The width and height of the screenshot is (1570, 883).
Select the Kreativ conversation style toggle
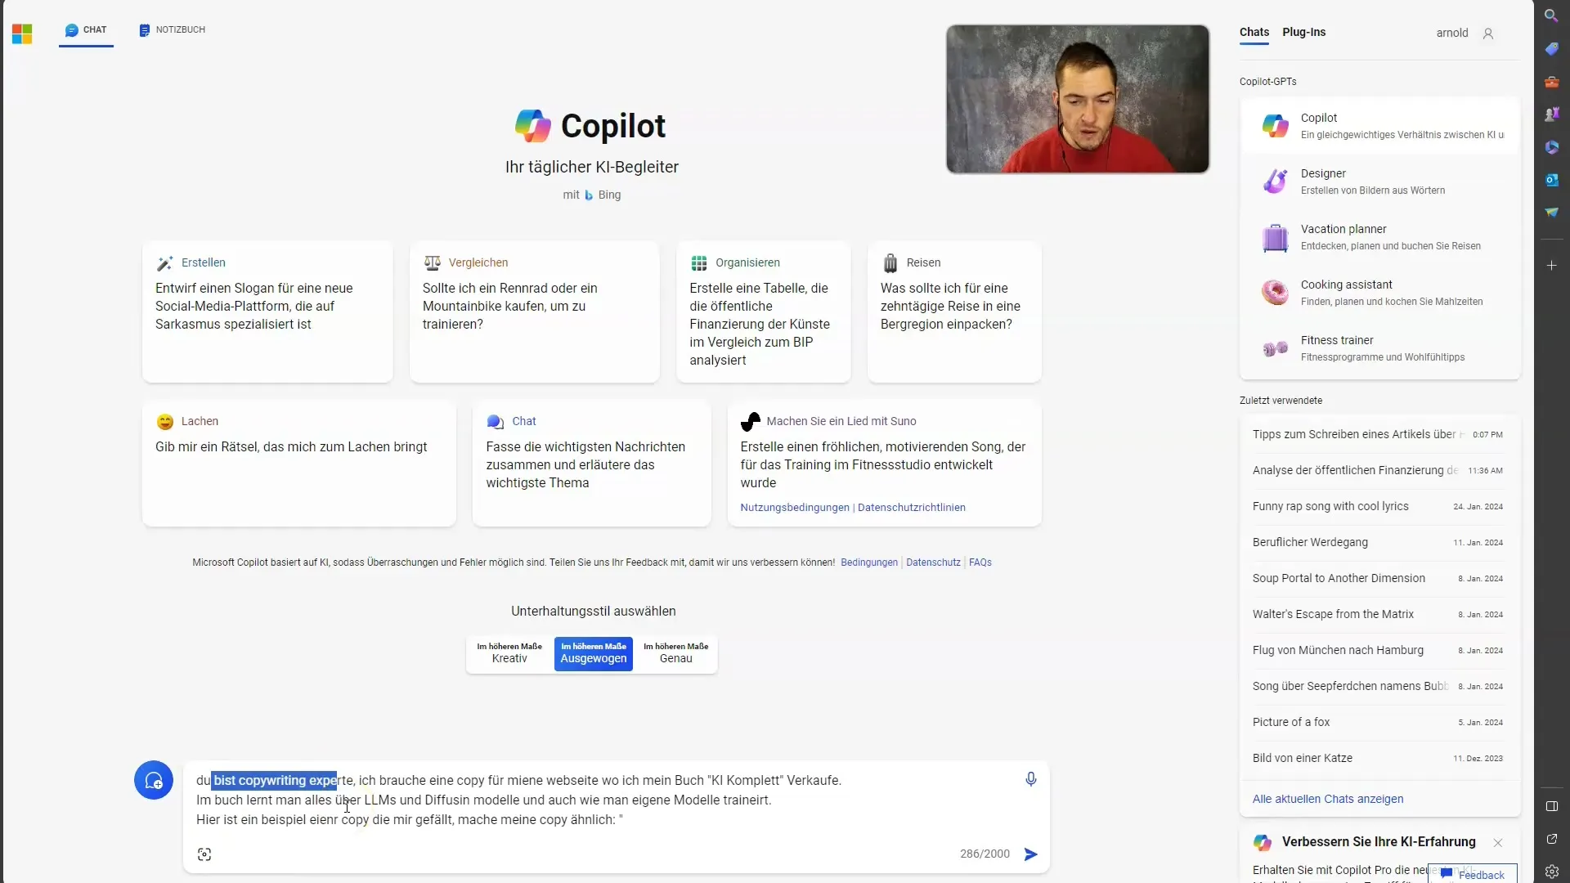[509, 652]
